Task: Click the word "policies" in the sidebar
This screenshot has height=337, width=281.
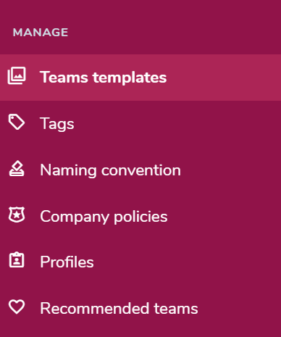Action: (x=140, y=217)
